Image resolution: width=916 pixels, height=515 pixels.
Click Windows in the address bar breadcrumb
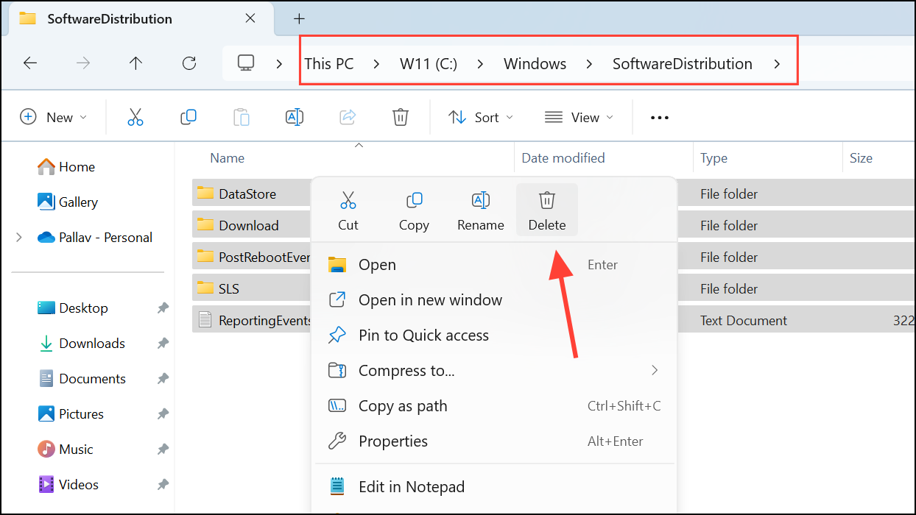point(535,63)
